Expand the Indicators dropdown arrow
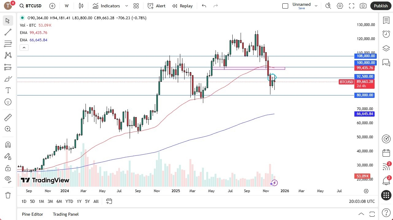The height and width of the screenshot is (220, 393). tap(126, 6)
